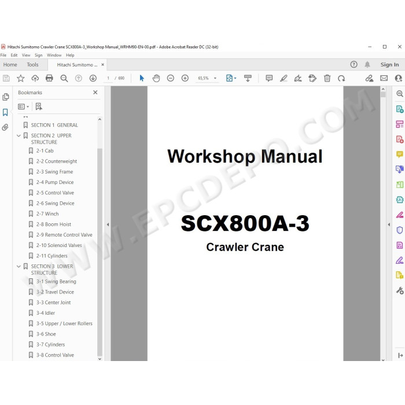The image size is (405, 405).
Task: Click the stamp tool icon
Action: (x=312, y=78)
